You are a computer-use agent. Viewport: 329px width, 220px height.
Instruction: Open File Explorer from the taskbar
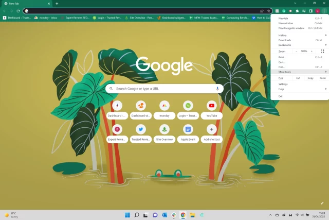[x=192, y=215]
